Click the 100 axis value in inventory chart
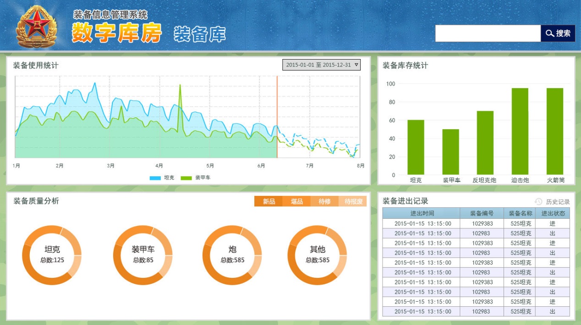581x325 pixels. [x=390, y=84]
